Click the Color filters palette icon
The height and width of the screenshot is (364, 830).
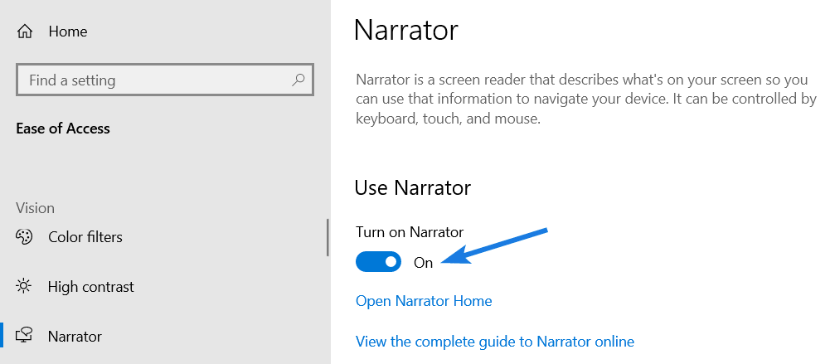tap(24, 236)
